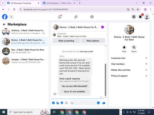Click Mark as pending button
The height and width of the screenshot is (115, 154).
click(x=66, y=41)
